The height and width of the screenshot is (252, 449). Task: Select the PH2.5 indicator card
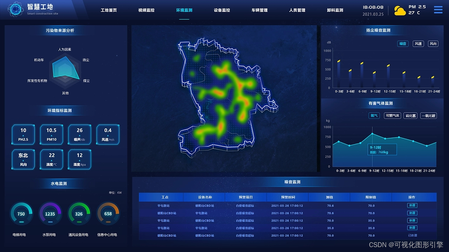click(23, 134)
